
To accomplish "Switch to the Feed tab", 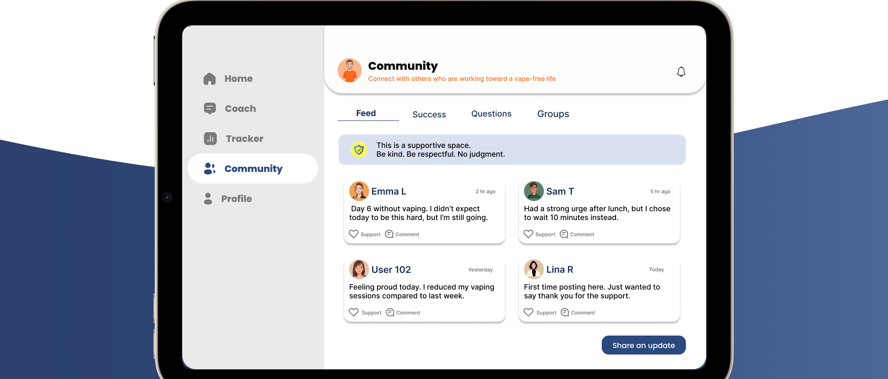I will point(366,113).
